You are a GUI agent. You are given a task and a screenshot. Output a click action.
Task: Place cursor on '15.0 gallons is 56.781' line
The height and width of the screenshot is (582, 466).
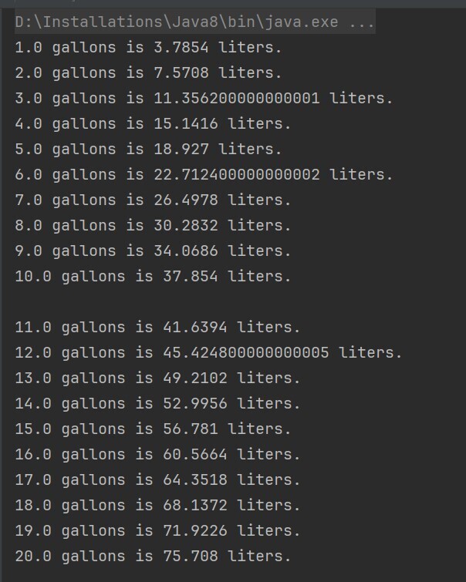point(153,429)
